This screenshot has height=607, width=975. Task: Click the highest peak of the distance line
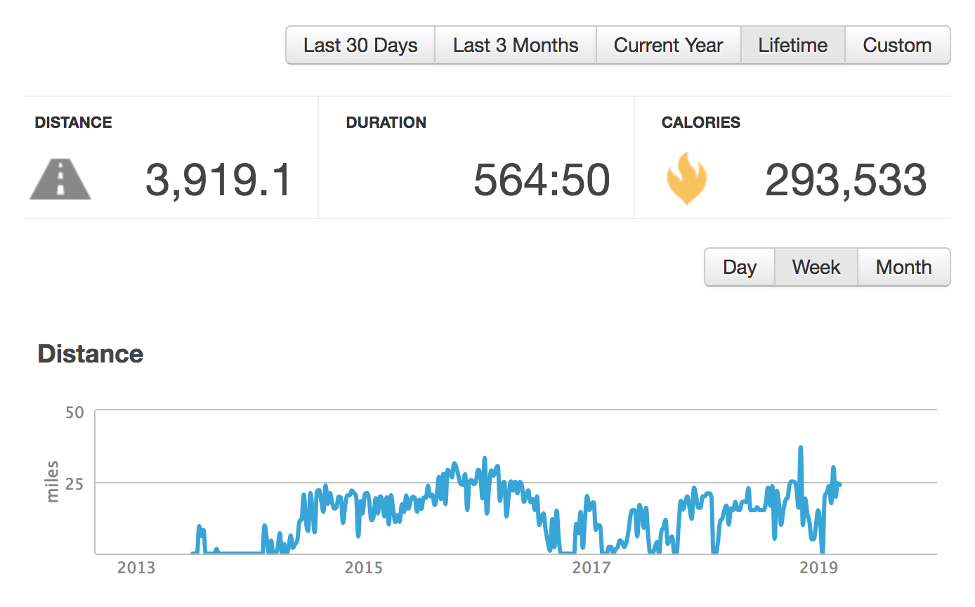pos(800,448)
